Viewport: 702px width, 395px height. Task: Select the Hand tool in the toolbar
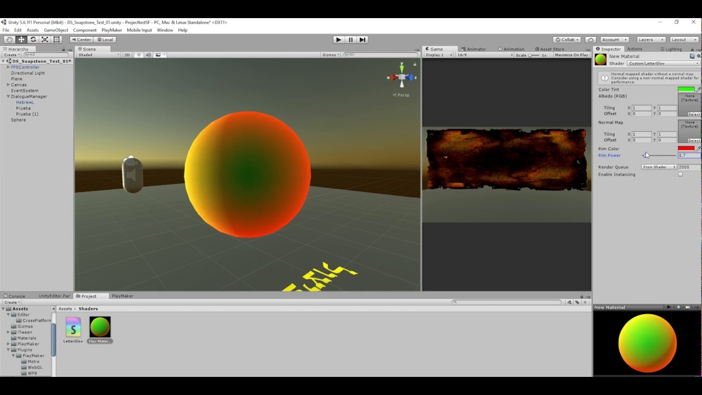tap(9, 39)
